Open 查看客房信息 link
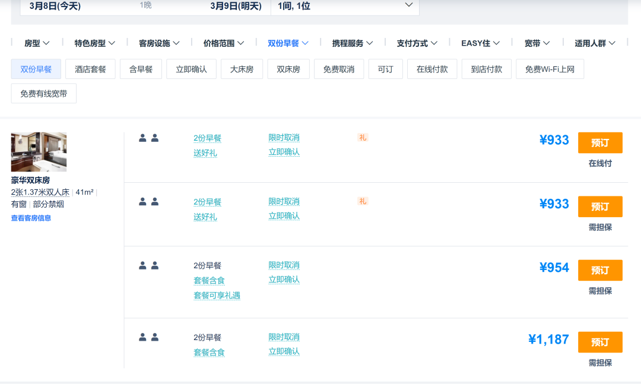Image resolution: width=641 pixels, height=384 pixels. pos(31,218)
